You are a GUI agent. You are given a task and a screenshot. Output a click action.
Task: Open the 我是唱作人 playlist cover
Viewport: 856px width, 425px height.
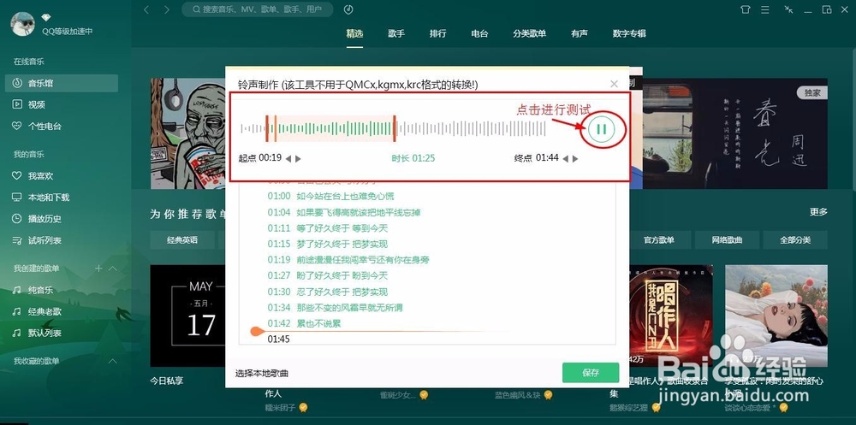[671, 316]
